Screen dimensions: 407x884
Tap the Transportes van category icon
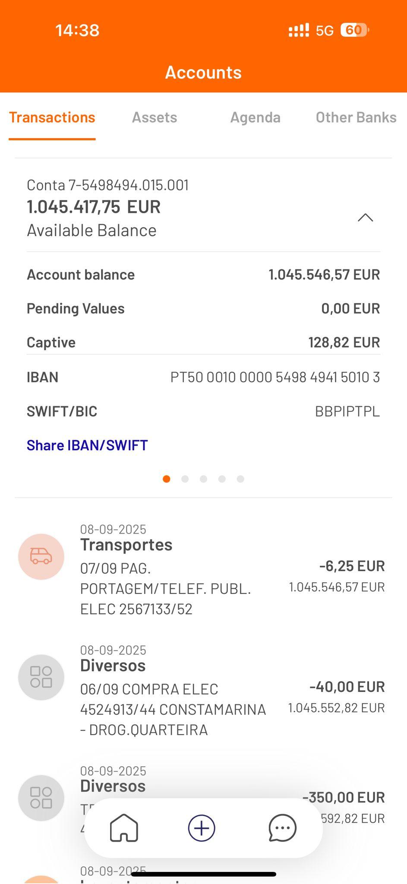[41, 556]
